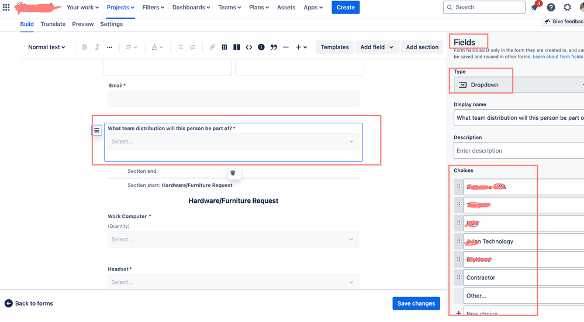Open the Work Computer Select dropdown

[233, 240]
